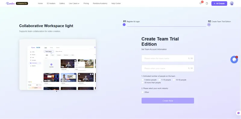Click the AI Create button
Screen dimensions: 241x119
click(219, 3)
